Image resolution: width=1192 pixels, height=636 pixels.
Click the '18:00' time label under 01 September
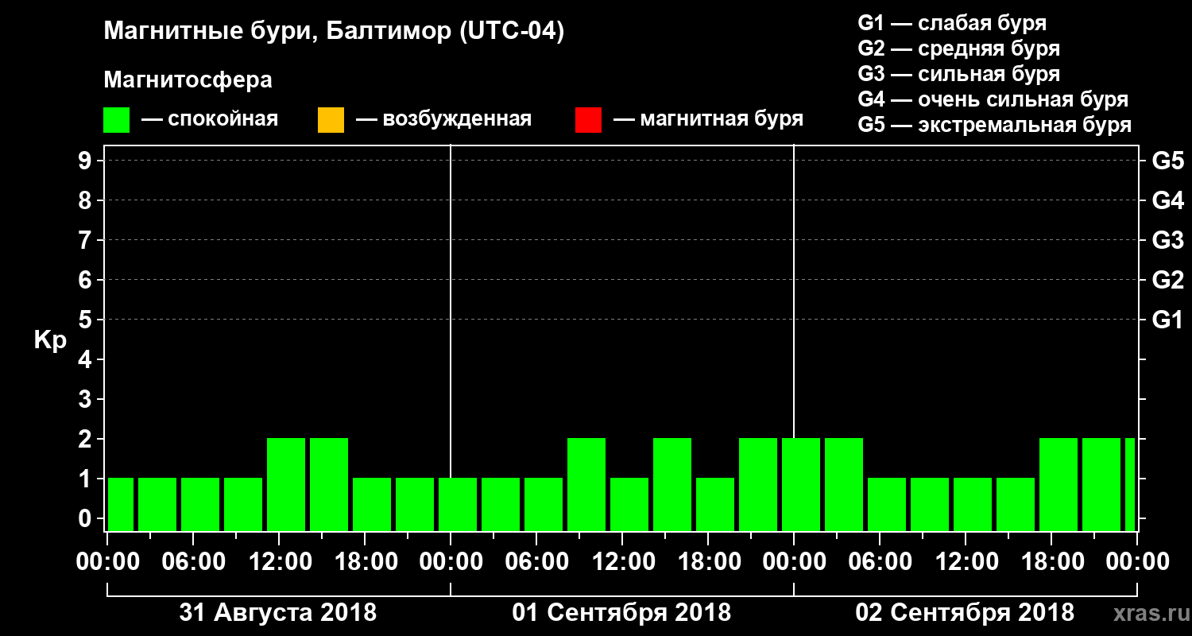click(x=710, y=562)
